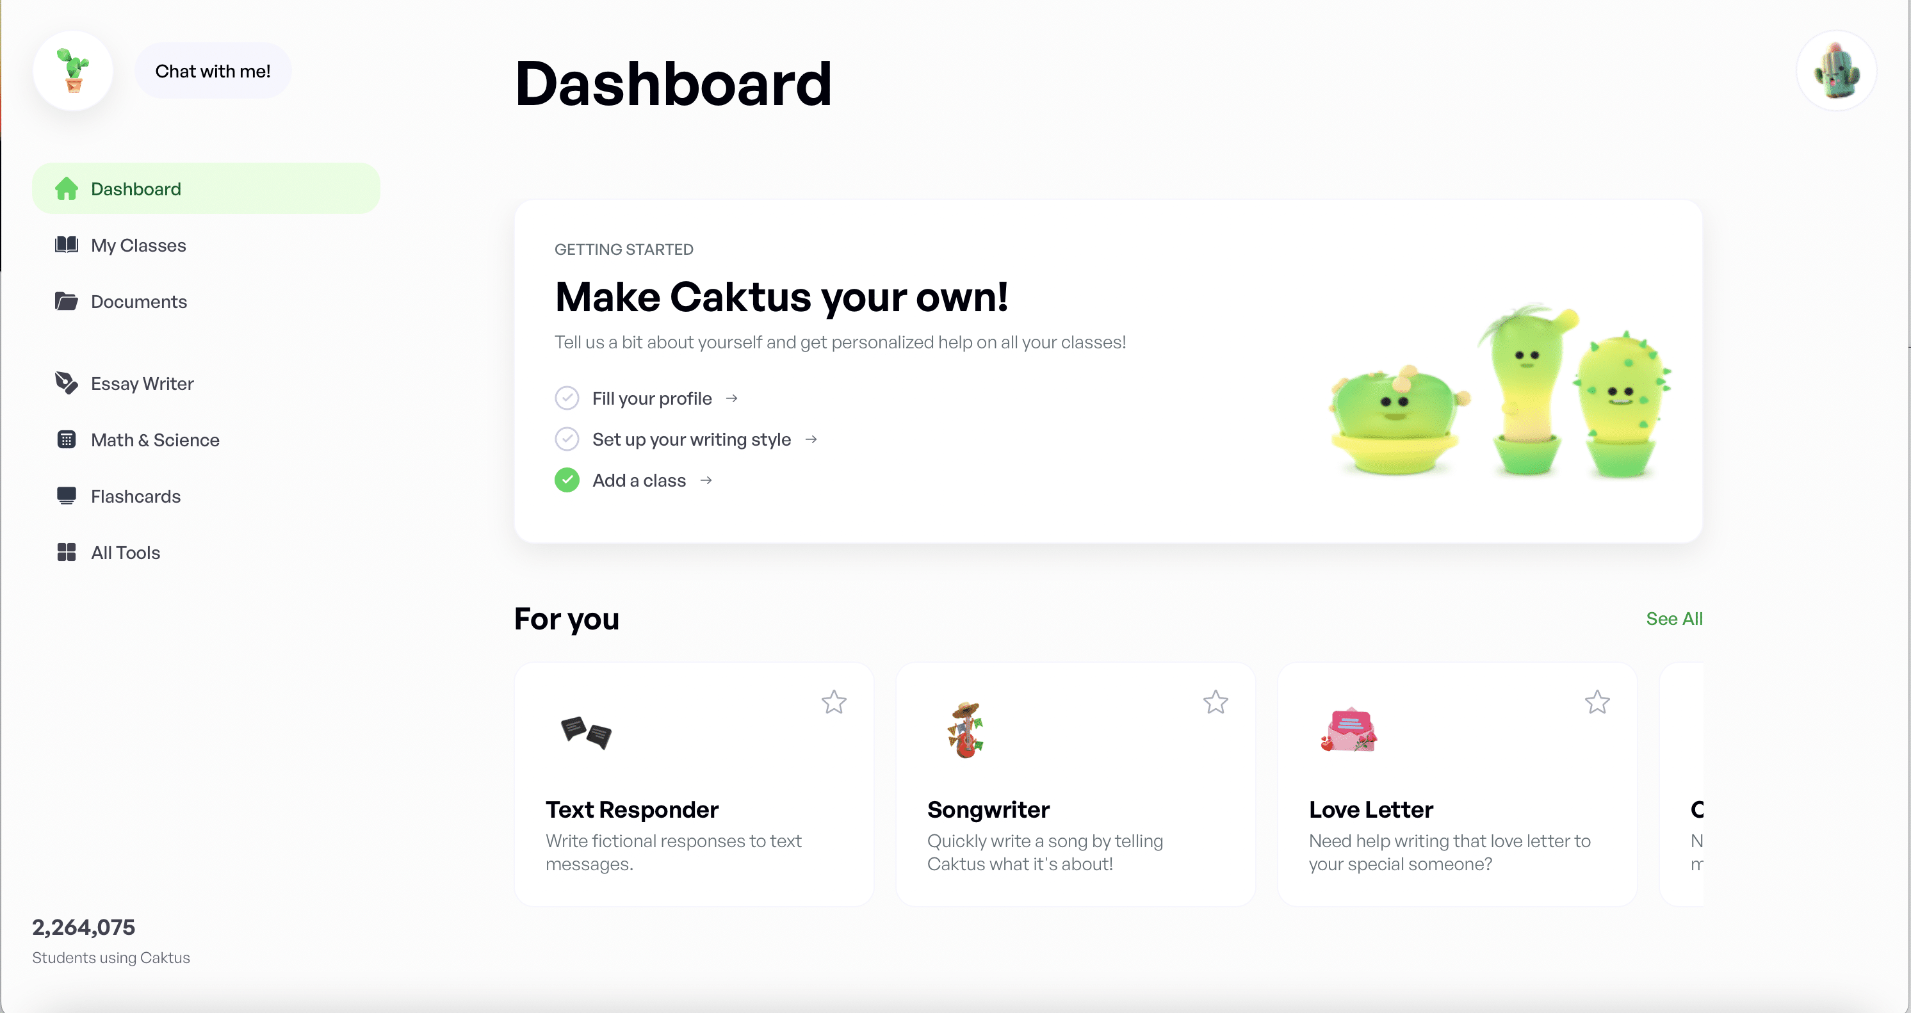1911x1013 pixels.
Task: Open My Classes section
Action: tap(138, 244)
